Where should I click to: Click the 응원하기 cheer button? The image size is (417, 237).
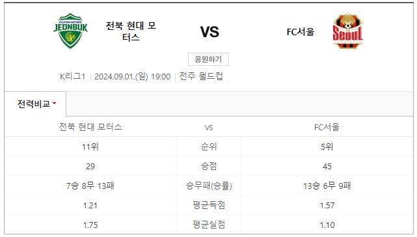tap(208, 59)
